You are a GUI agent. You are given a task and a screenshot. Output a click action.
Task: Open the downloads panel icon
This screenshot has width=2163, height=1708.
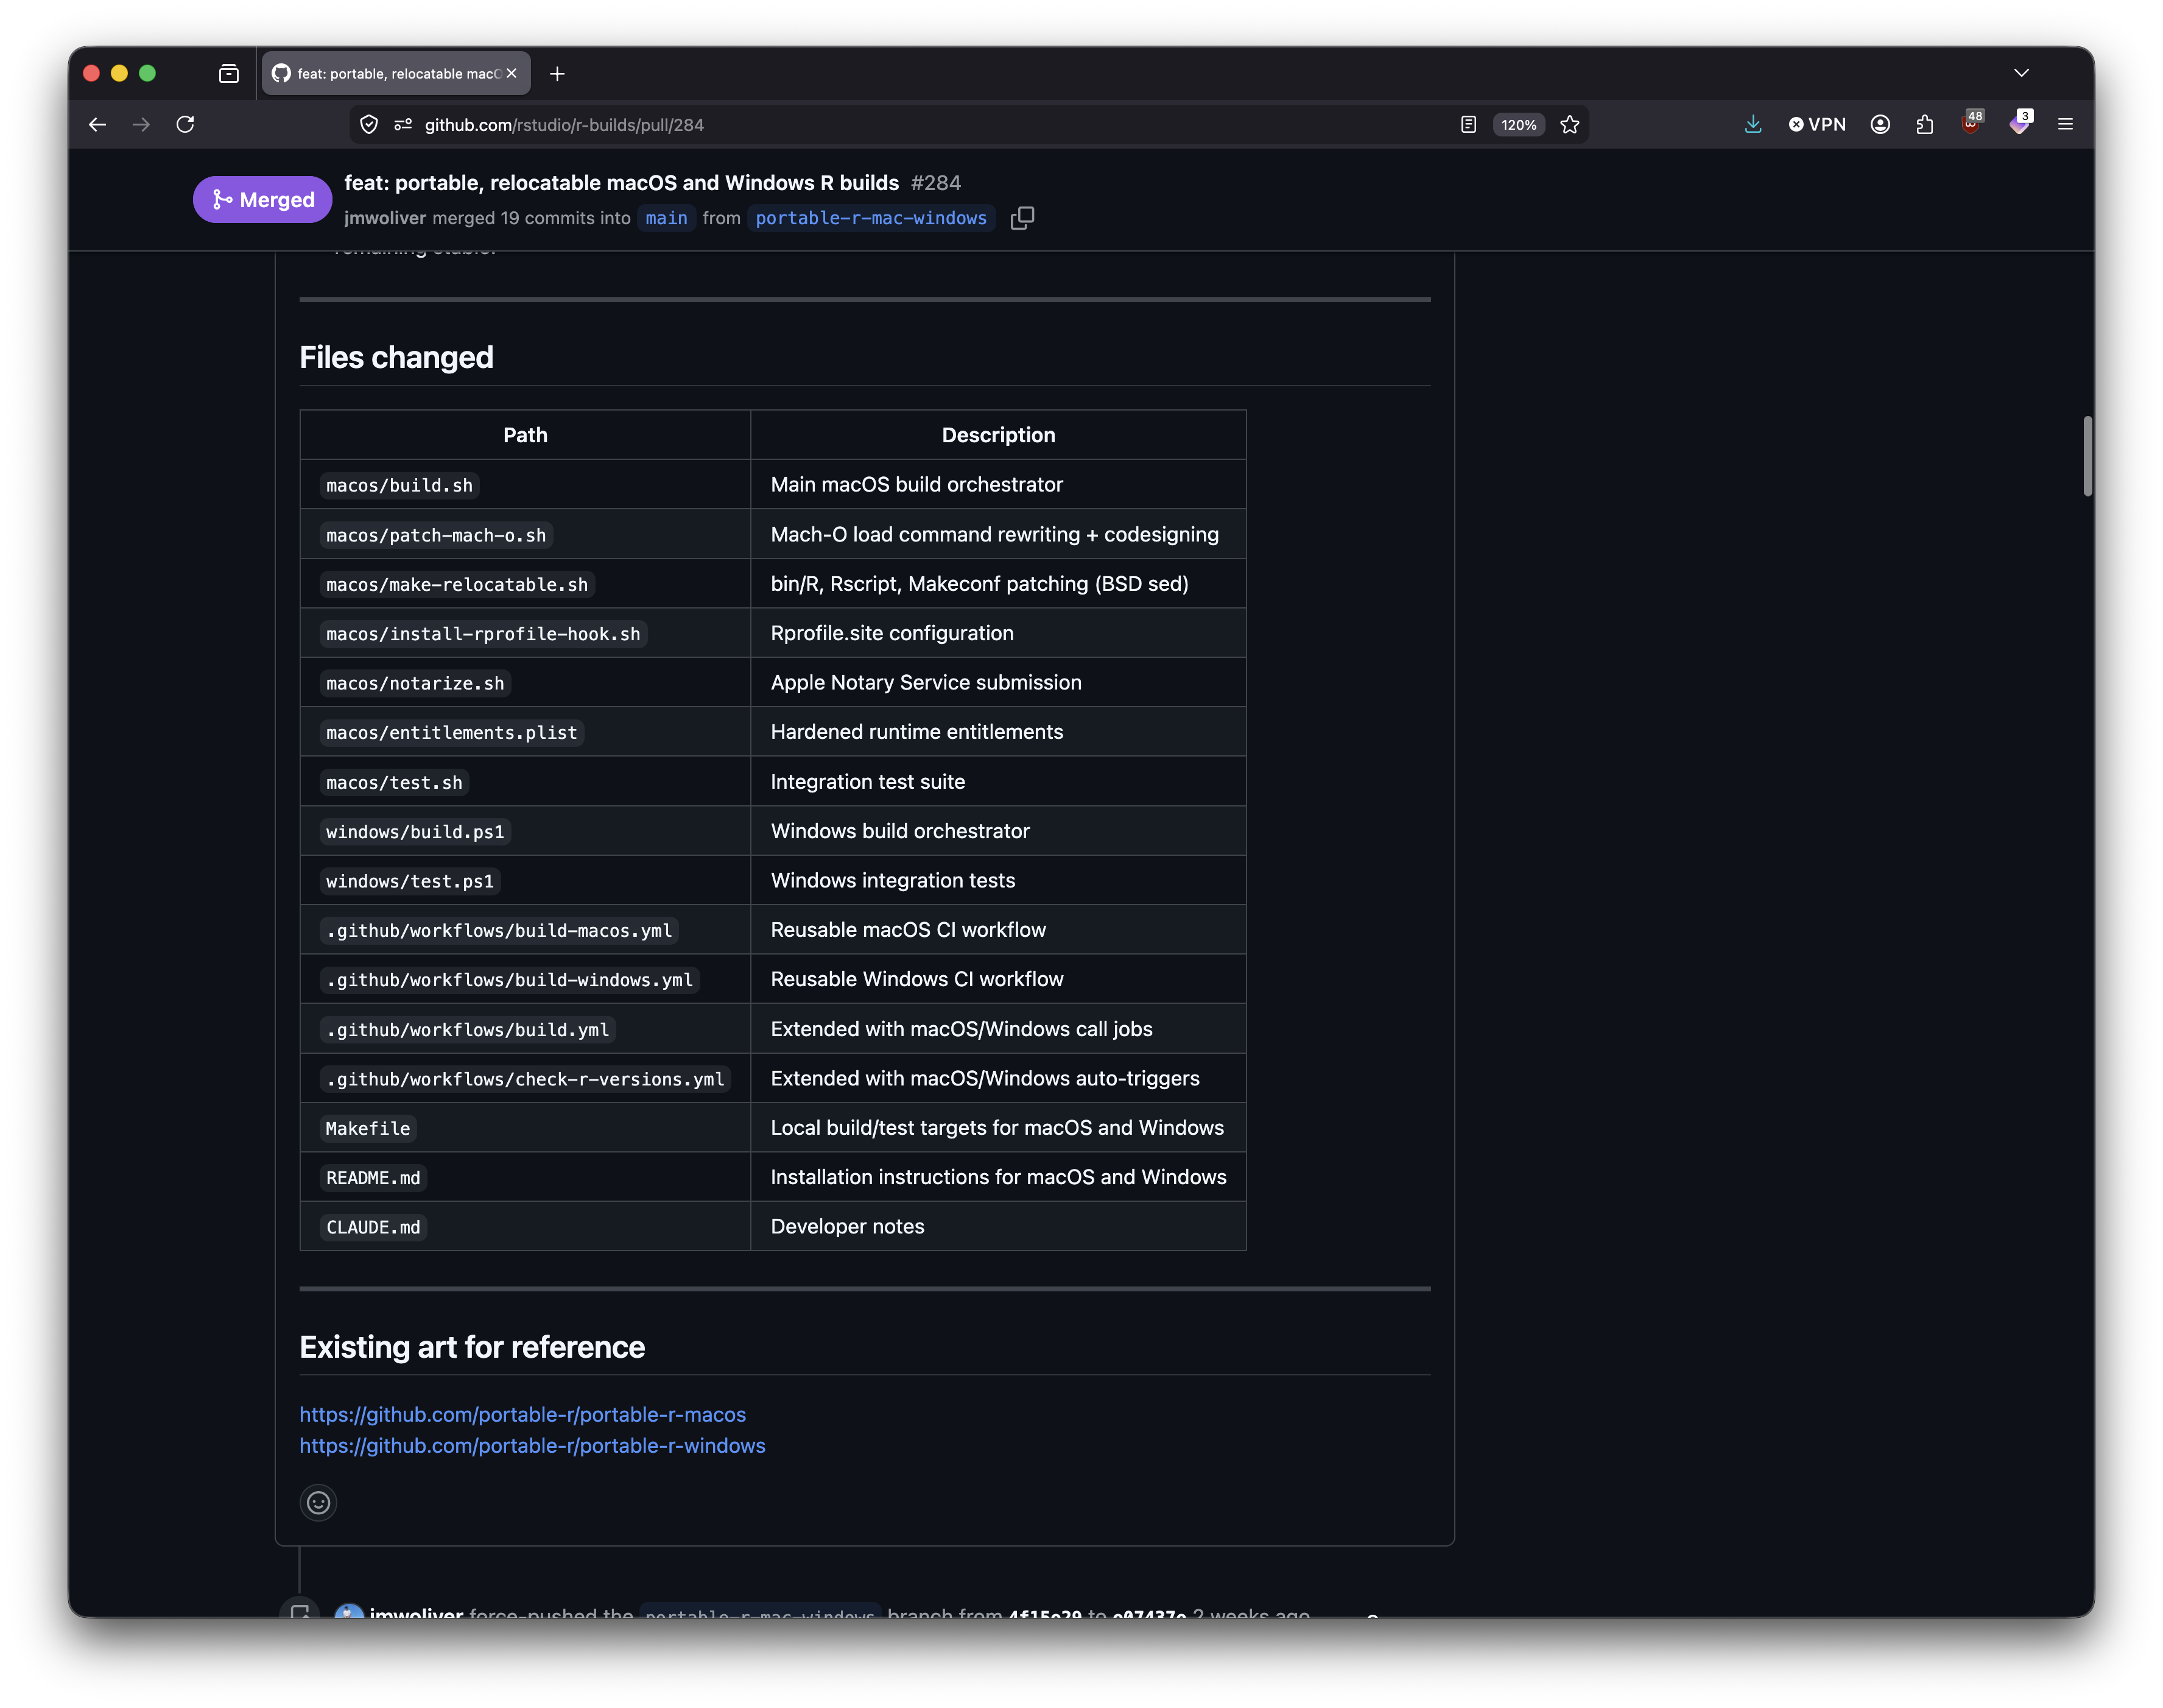(1752, 125)
